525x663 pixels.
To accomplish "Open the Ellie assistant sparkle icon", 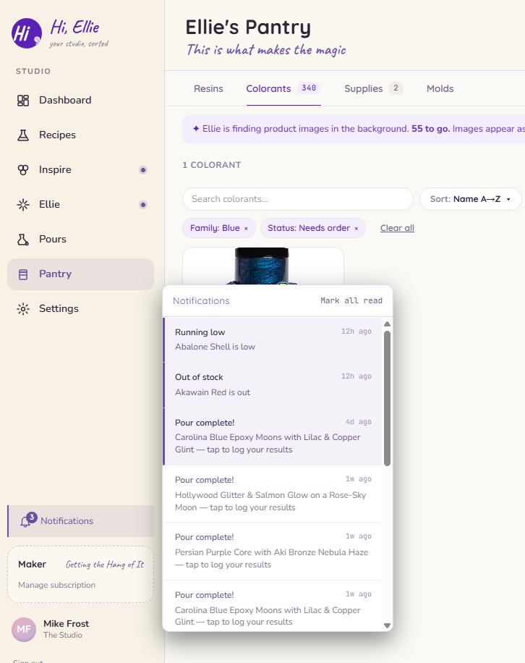I will 23,205.
